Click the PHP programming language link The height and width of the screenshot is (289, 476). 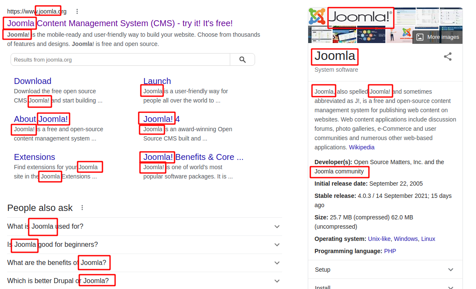[390, 251]
